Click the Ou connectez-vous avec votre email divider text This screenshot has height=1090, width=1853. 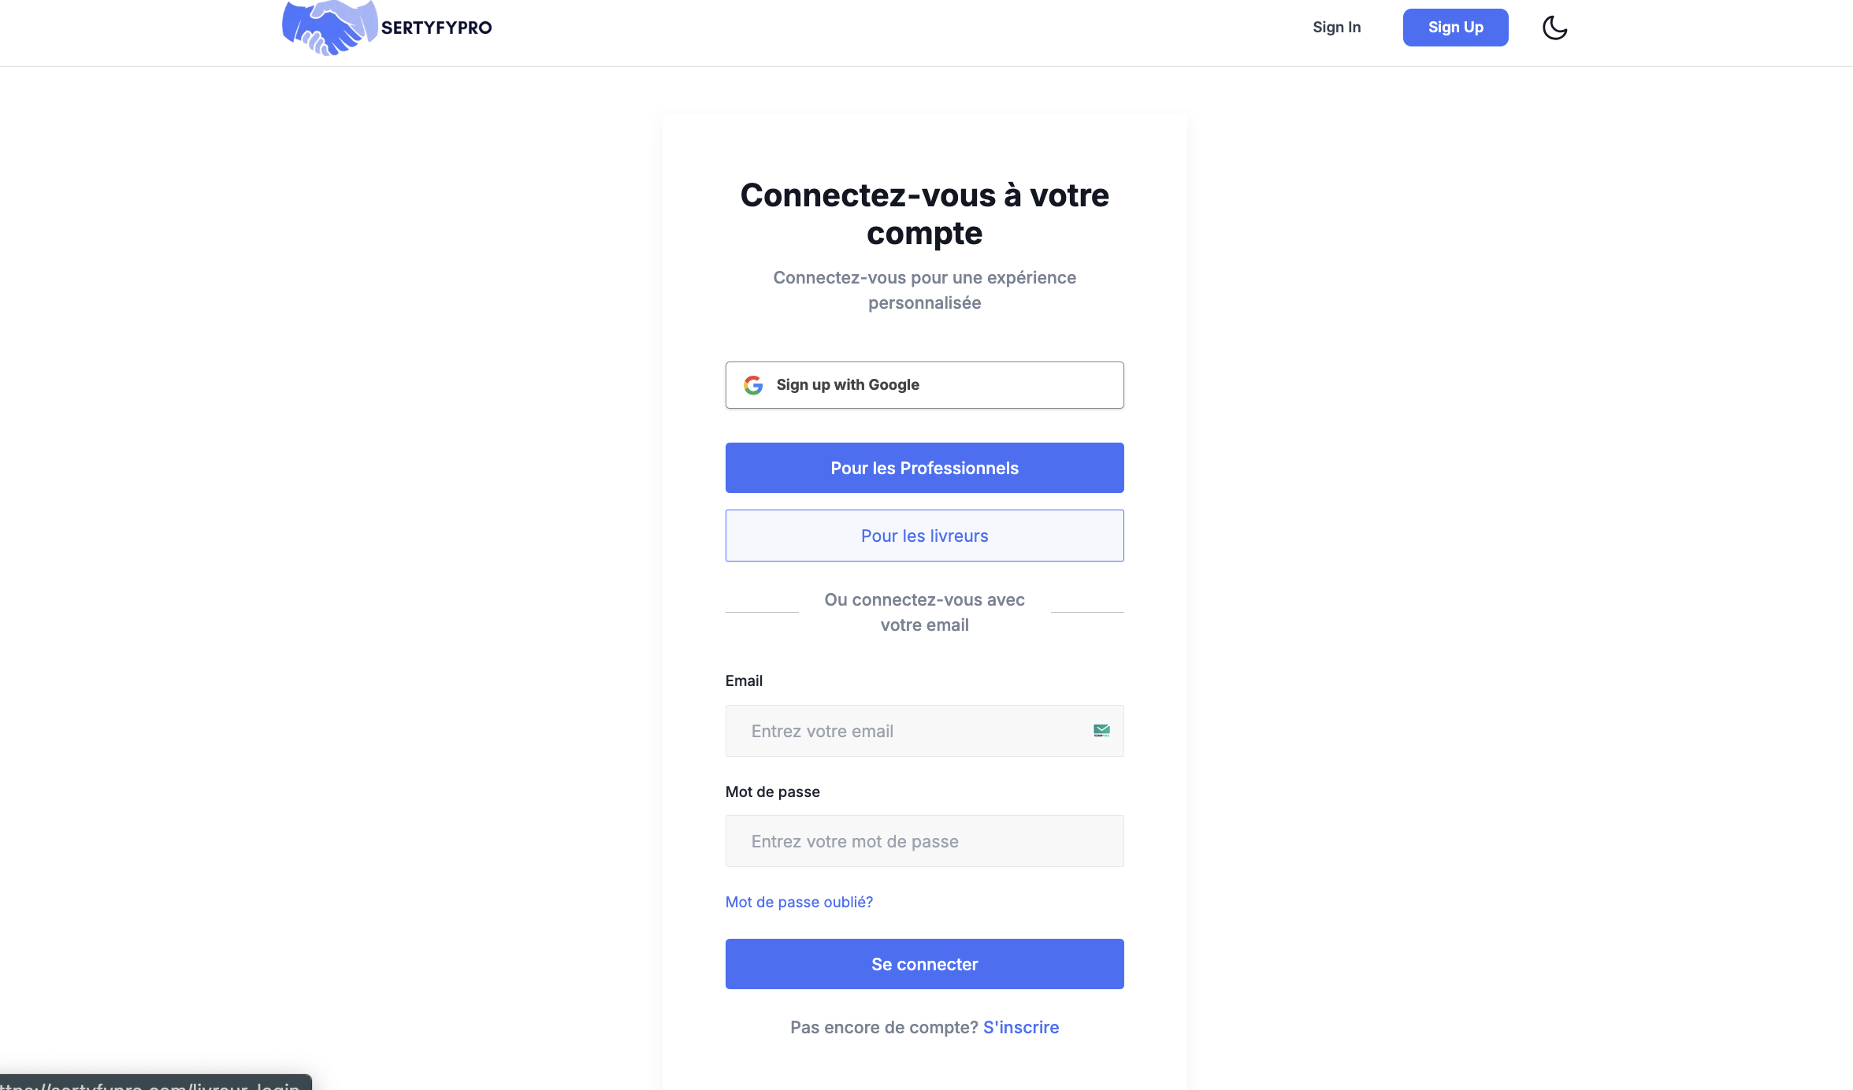coord(924,612)
